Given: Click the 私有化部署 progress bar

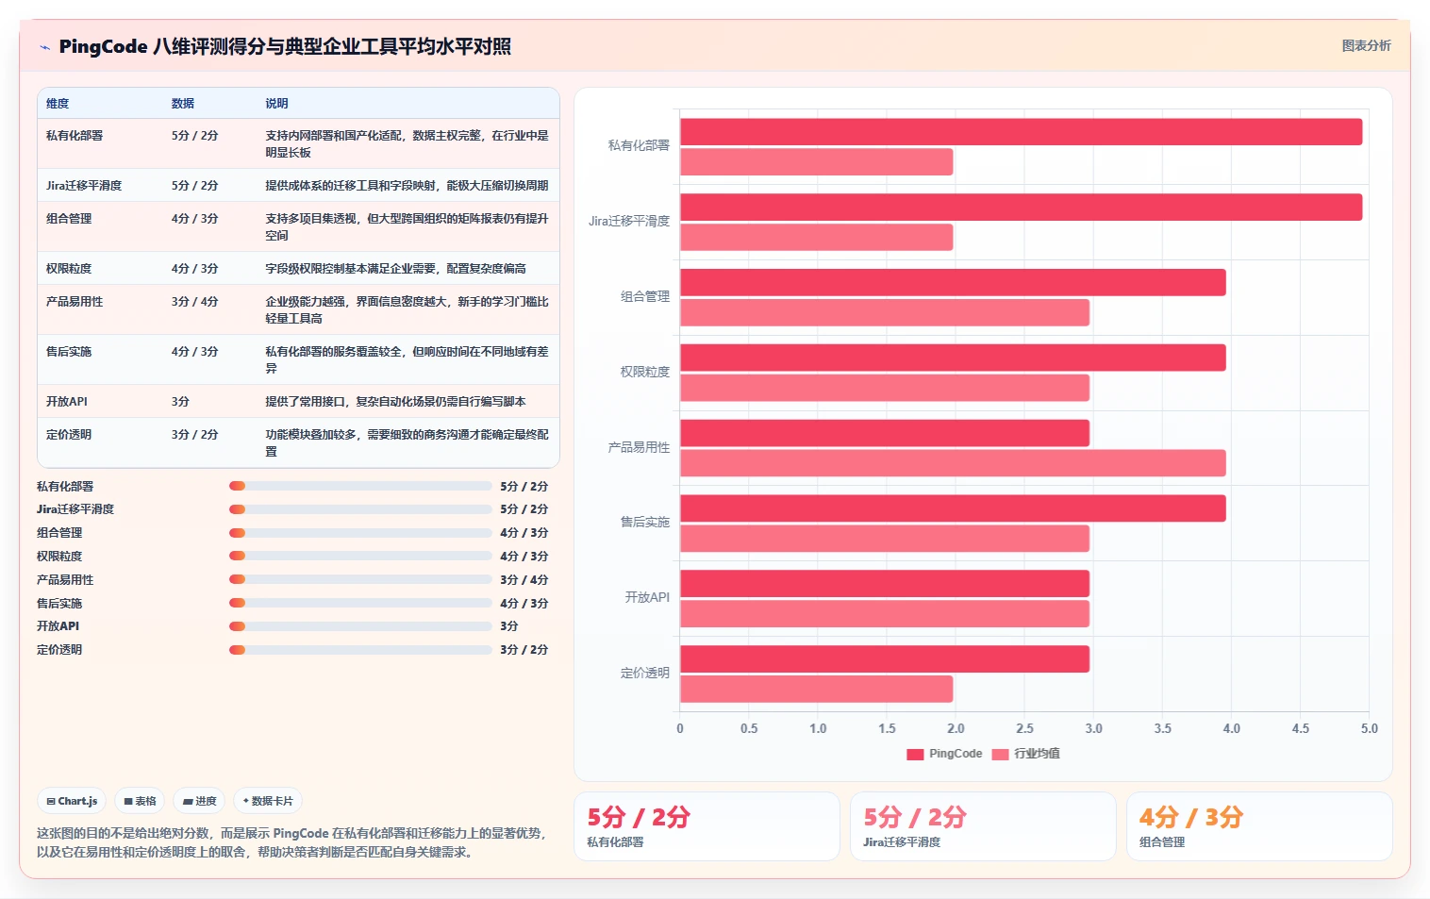Looking at the screenshot, I should (x=360, y=486).
